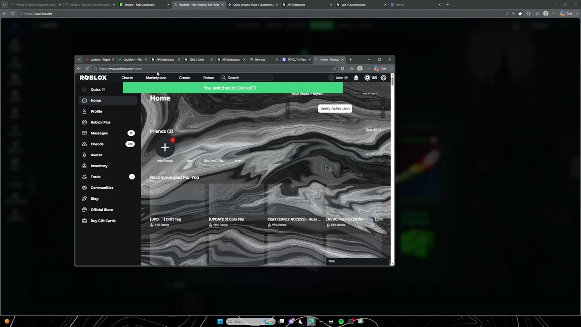Switch to the 'vaultbet - Replit' tab

pos(100,59)
